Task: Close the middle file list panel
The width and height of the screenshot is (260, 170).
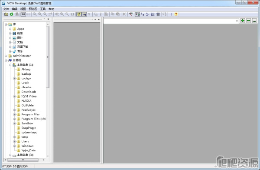Action: (99, 20)
